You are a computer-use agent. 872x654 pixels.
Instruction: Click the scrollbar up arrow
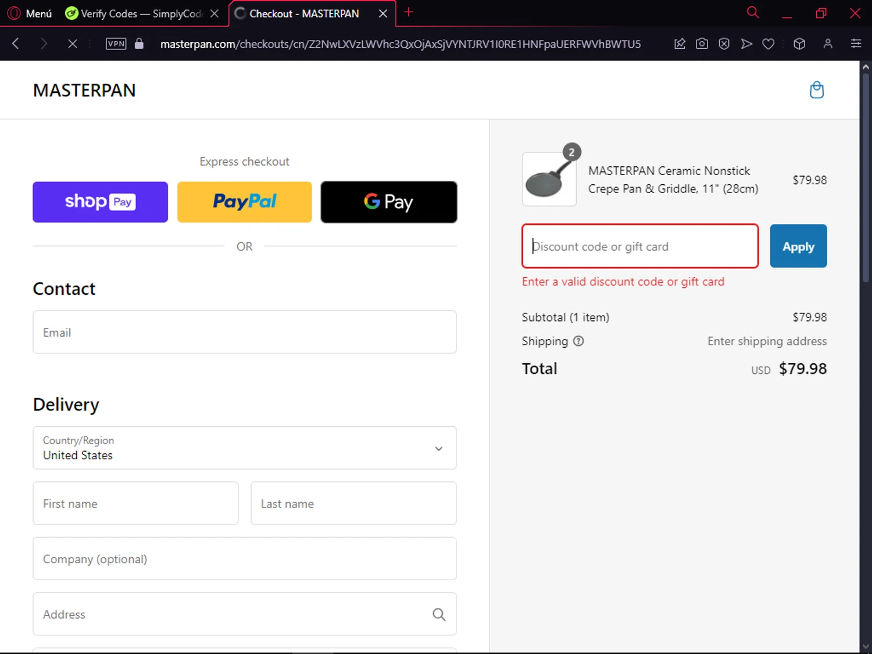pyautogui.click(x=866, y=67)
